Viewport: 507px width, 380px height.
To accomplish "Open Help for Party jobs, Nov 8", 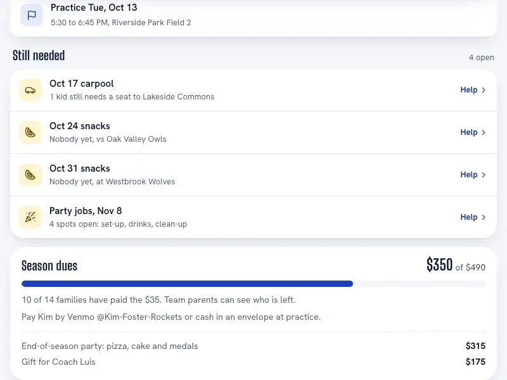I will pos(473,217).
